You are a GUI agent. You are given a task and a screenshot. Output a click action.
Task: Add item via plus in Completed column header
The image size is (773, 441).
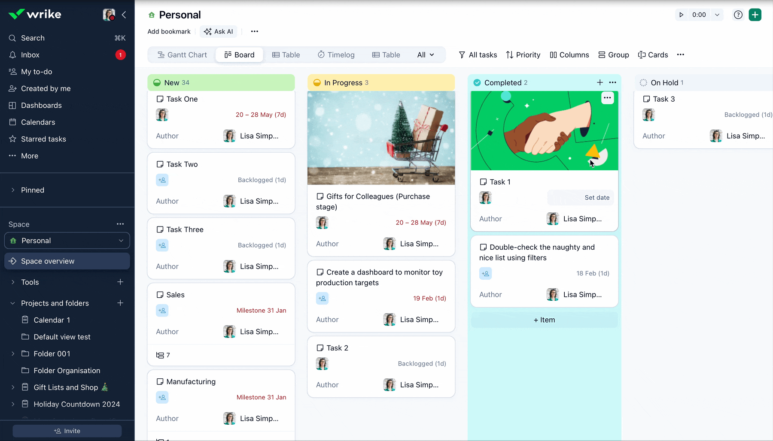pyautogui.click(x=600, y=82)
